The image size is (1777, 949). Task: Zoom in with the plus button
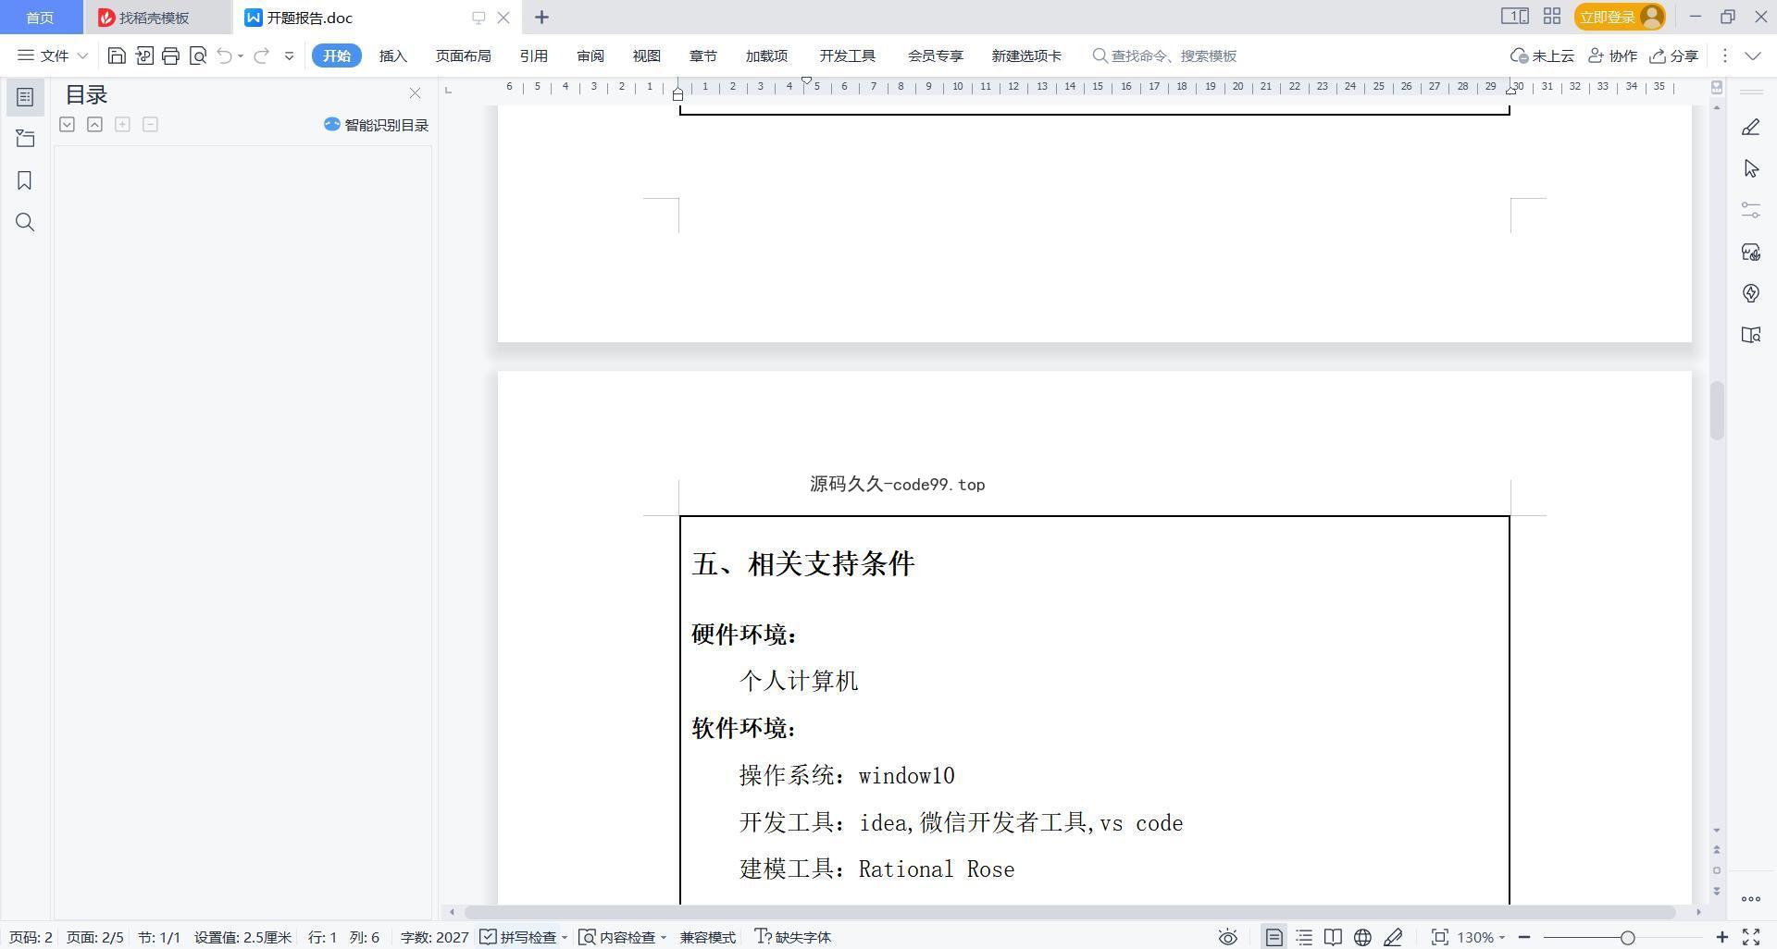click(1721, 937)
